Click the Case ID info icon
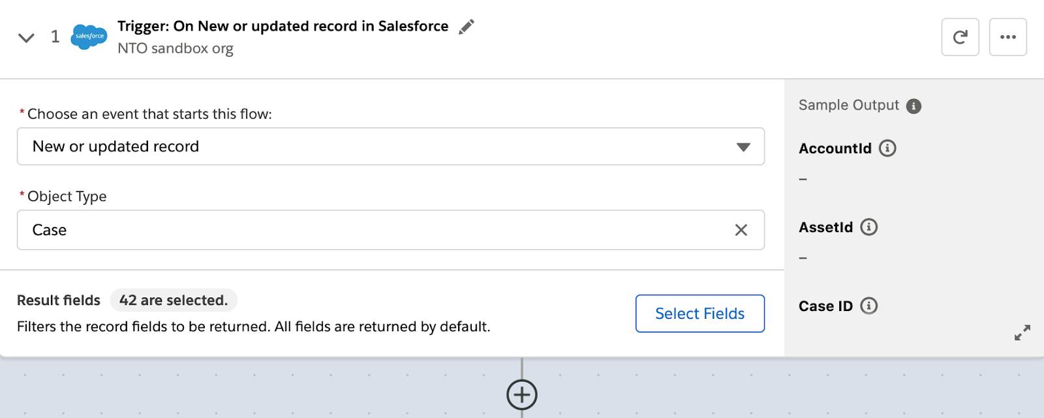Viewport: 1044px width, 418px height. [868, 306]
